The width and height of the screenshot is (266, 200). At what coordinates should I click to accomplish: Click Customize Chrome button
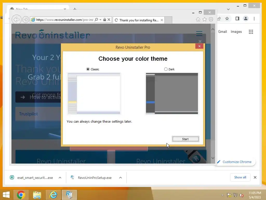pos(235,162)
